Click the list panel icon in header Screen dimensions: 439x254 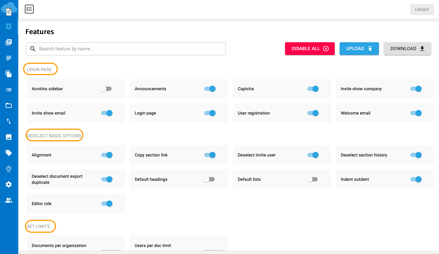29,9
